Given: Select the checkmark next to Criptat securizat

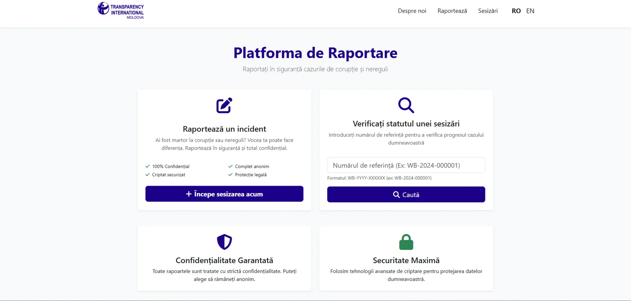Looking at the screenshot, I should [x=147, y=175].
